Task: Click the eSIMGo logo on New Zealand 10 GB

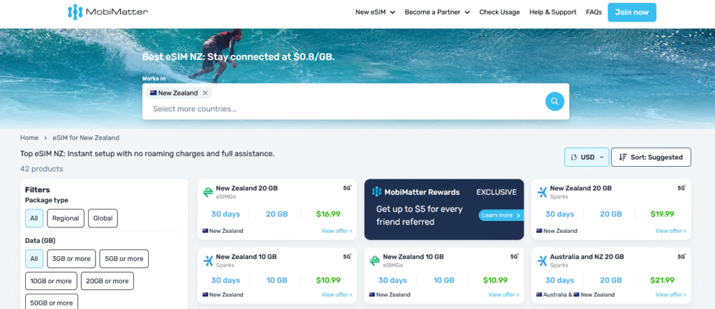Action: [374, 261]
